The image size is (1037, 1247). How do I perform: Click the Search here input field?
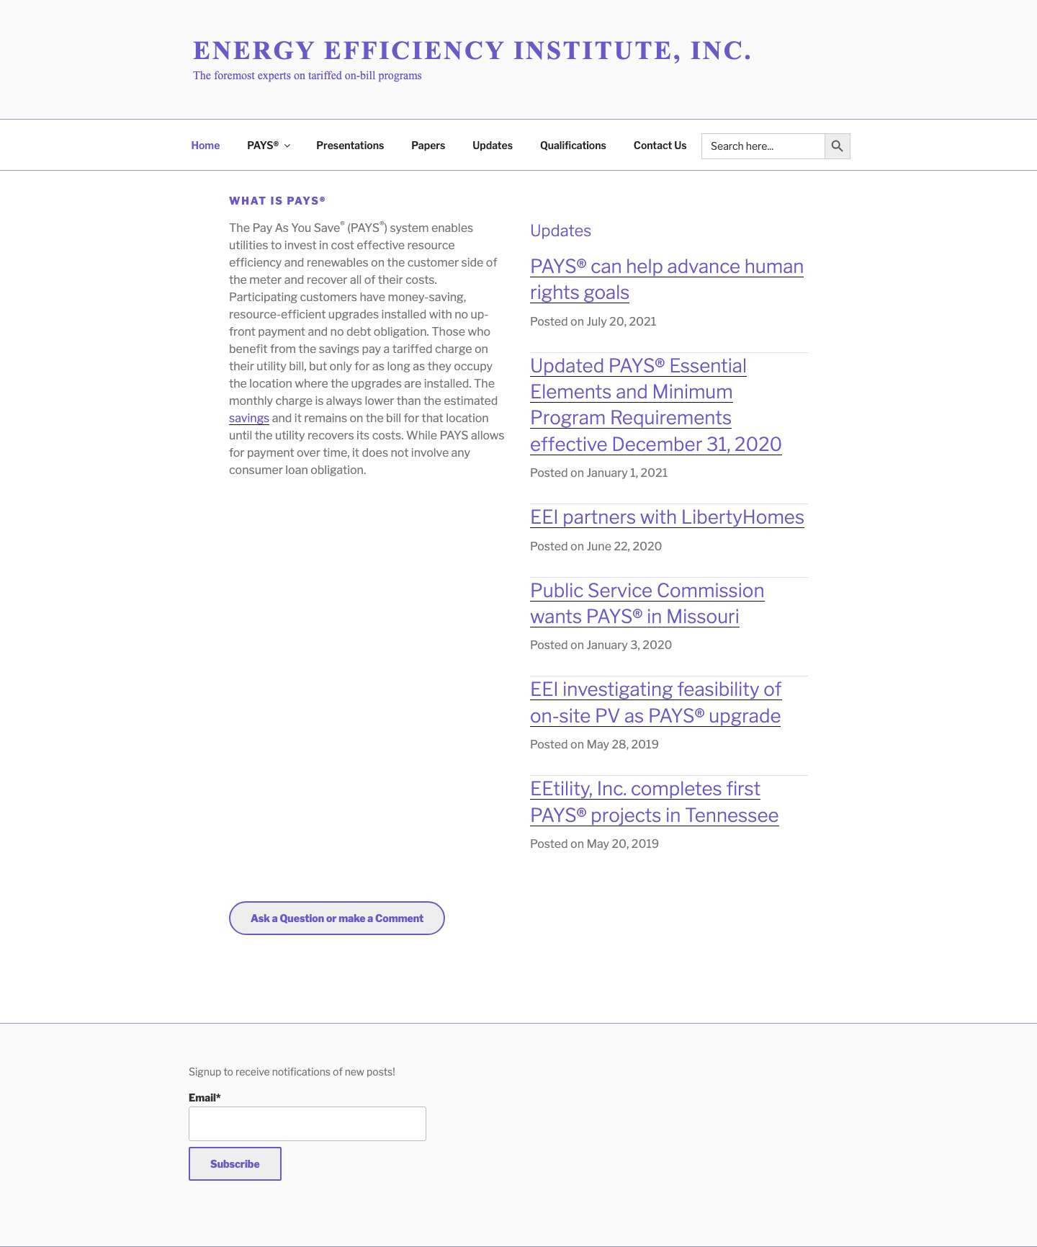[763, 146]
